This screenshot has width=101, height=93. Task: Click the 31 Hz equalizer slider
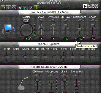pos(7,57)
